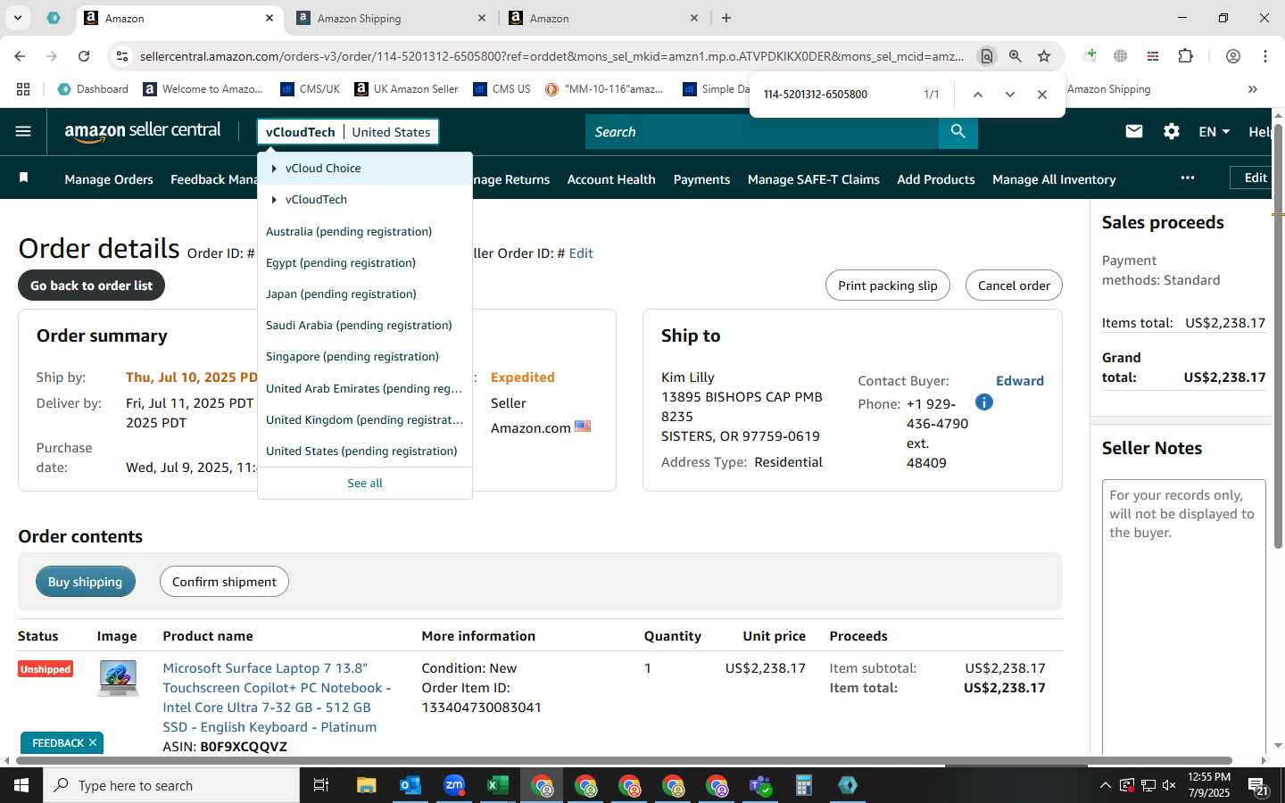Open the Microsoft Surface Laptop 7 product link
The height and width of the screenshot is (803, 1285).
[277, 698]
